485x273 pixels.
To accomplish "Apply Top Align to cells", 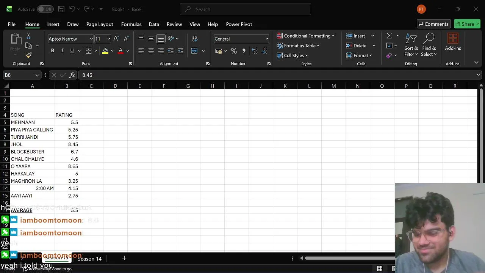I will pos(141,38).
